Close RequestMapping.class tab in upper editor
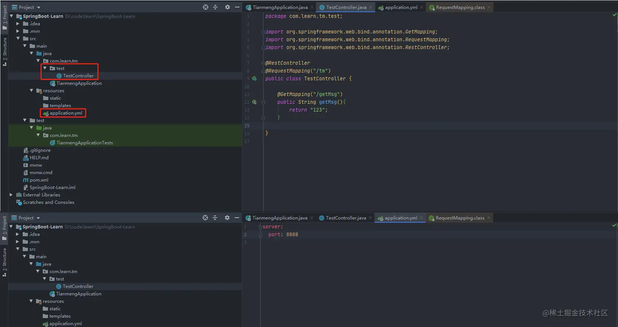 489,7
